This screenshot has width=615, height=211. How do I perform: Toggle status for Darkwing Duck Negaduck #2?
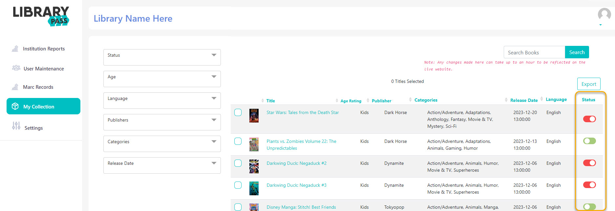coord(589,163)
